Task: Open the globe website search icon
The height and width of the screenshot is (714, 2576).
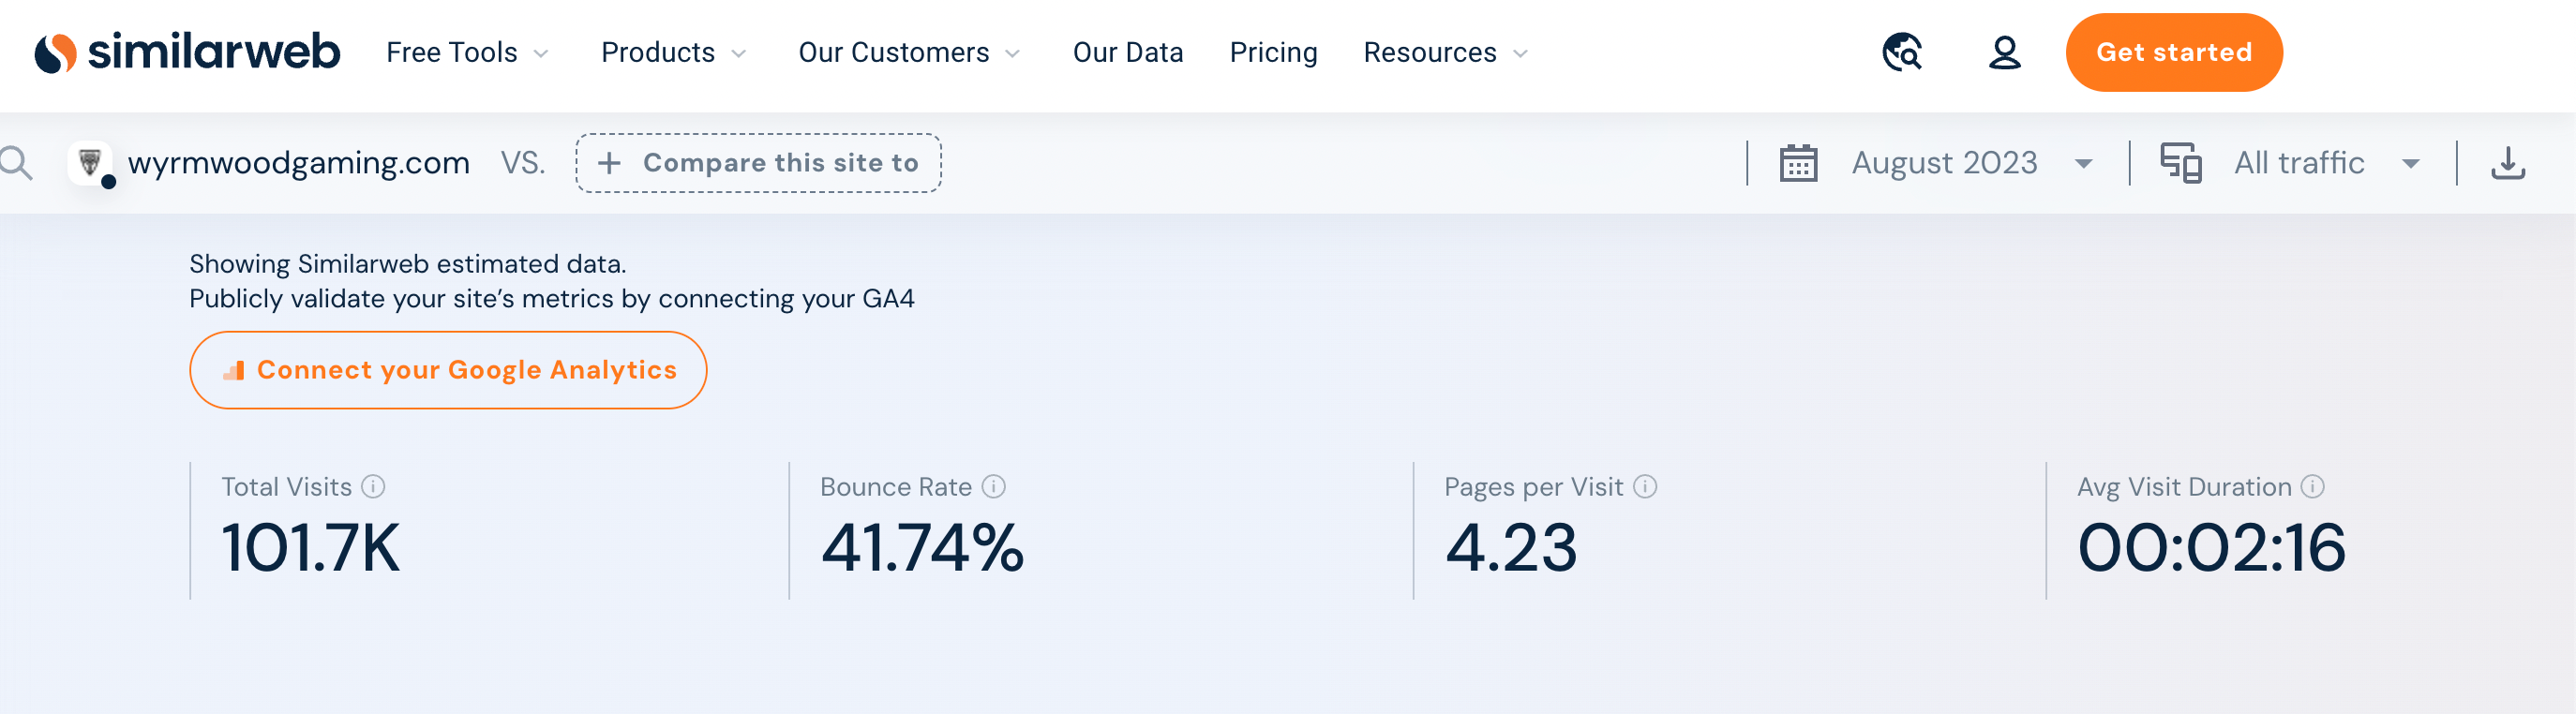Action: (1902, 52)
